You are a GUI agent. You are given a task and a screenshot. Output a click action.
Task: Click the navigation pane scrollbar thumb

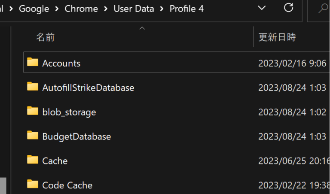(3, 185)
